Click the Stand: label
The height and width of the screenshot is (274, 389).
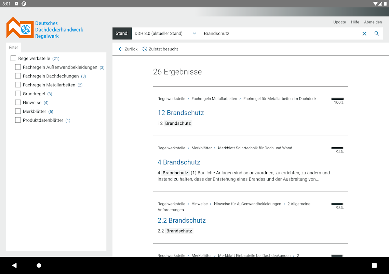[122, 34]
